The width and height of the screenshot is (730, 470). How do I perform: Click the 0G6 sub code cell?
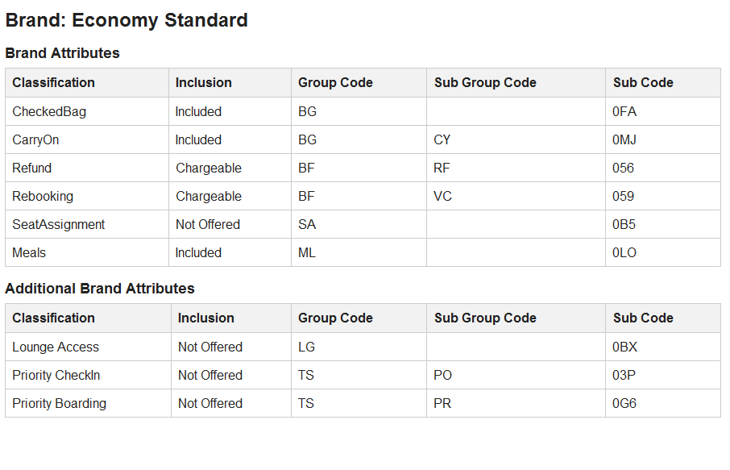[x=624, y=403]
